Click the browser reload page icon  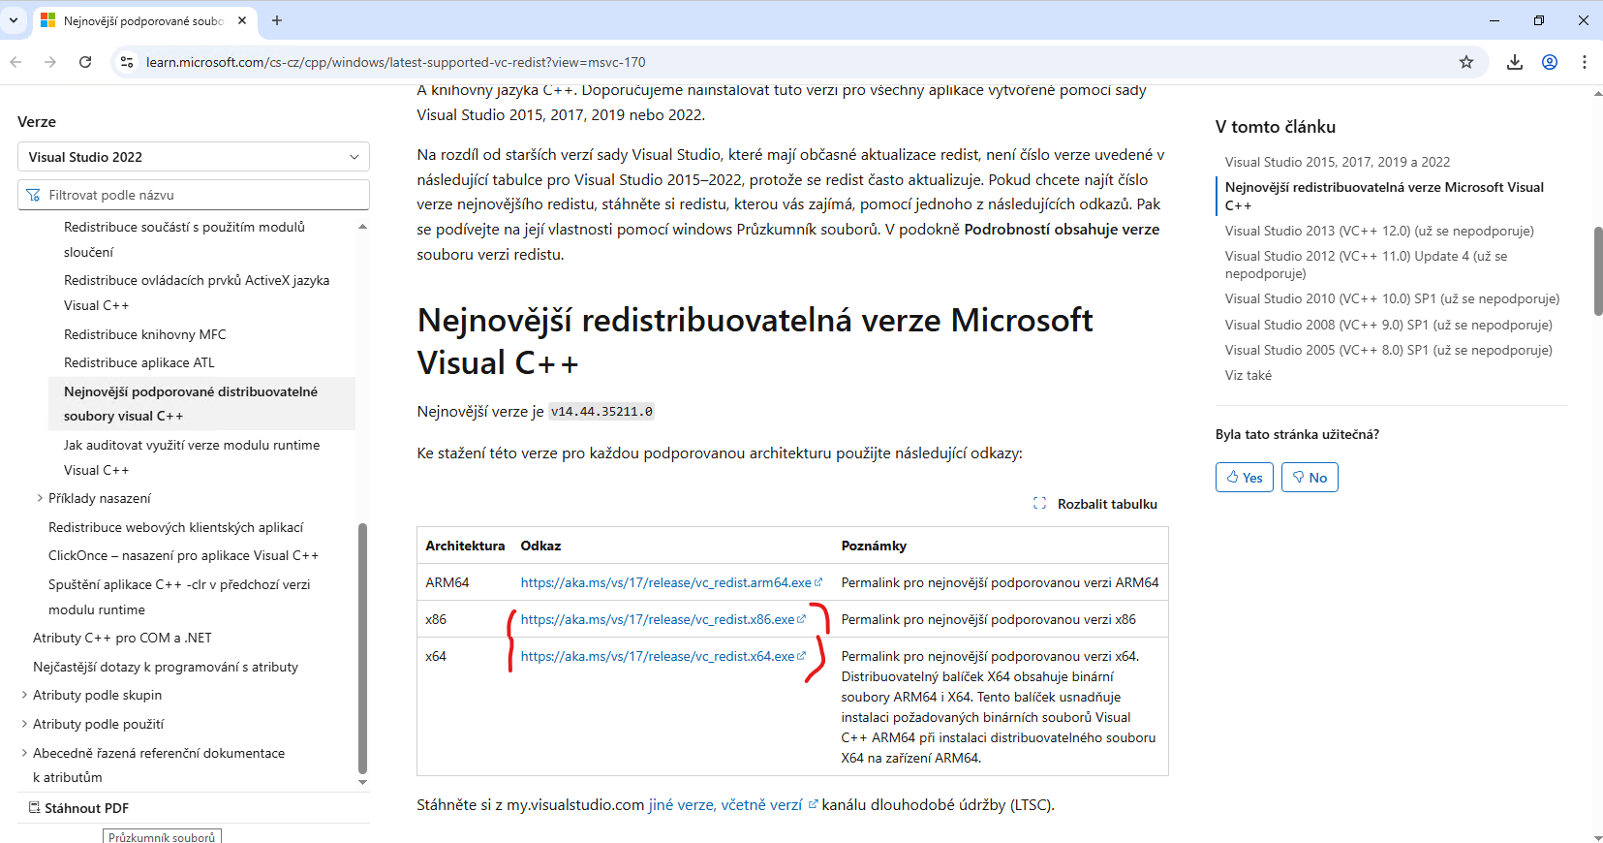85,62
